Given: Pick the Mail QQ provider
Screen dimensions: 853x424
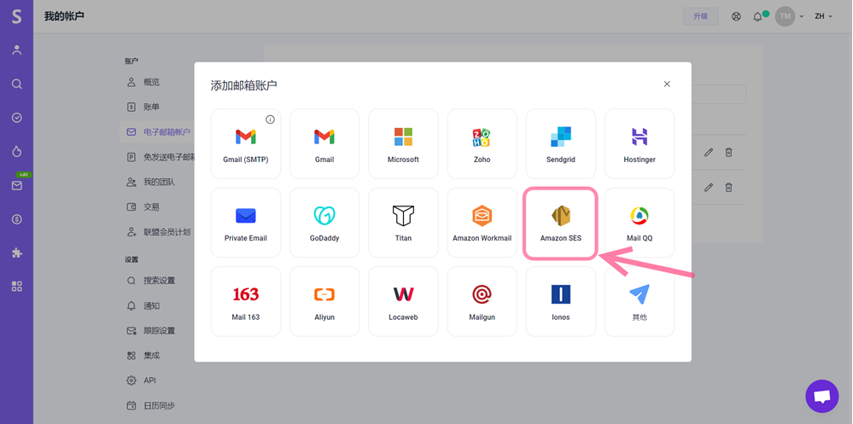Looking at the screenshot, I should pyautogui.click(x=640, y=223).
